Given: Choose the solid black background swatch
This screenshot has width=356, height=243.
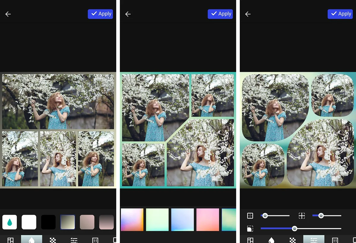Looking at the screenshot, I should [48, 222].
